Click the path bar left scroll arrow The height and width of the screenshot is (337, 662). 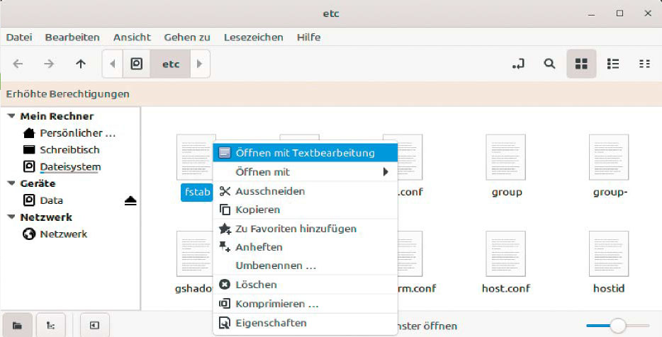(112, 64)
